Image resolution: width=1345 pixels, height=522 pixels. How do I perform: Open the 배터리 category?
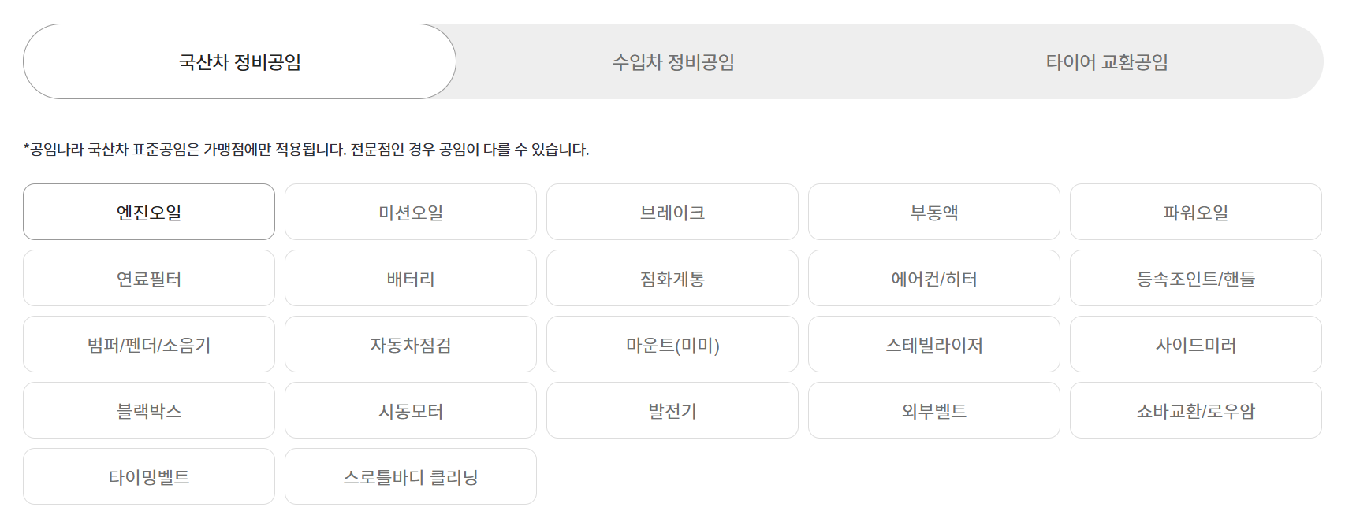click(x=411, y=278)
